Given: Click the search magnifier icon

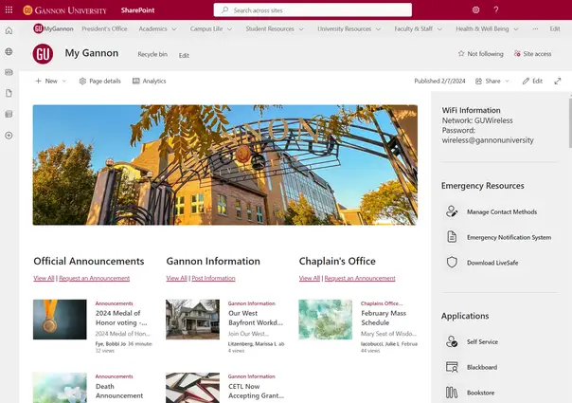Looking at the screenshot, I should click(x=225, y=9).
